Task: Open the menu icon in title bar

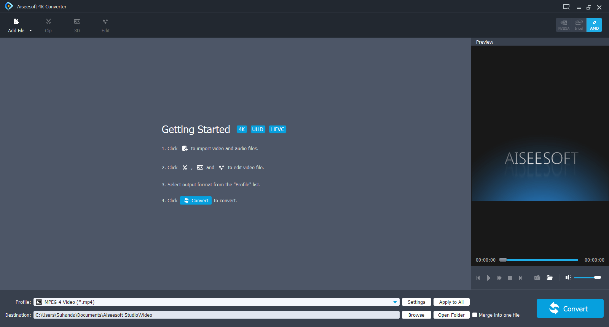Action: pyautogui.click(x=566, y=7)
